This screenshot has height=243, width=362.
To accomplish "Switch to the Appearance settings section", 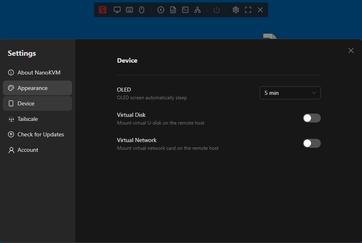I will pyautogui.click(x=38, y=88).
